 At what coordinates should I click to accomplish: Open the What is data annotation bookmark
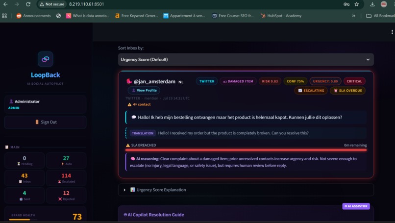coord(88,16)
